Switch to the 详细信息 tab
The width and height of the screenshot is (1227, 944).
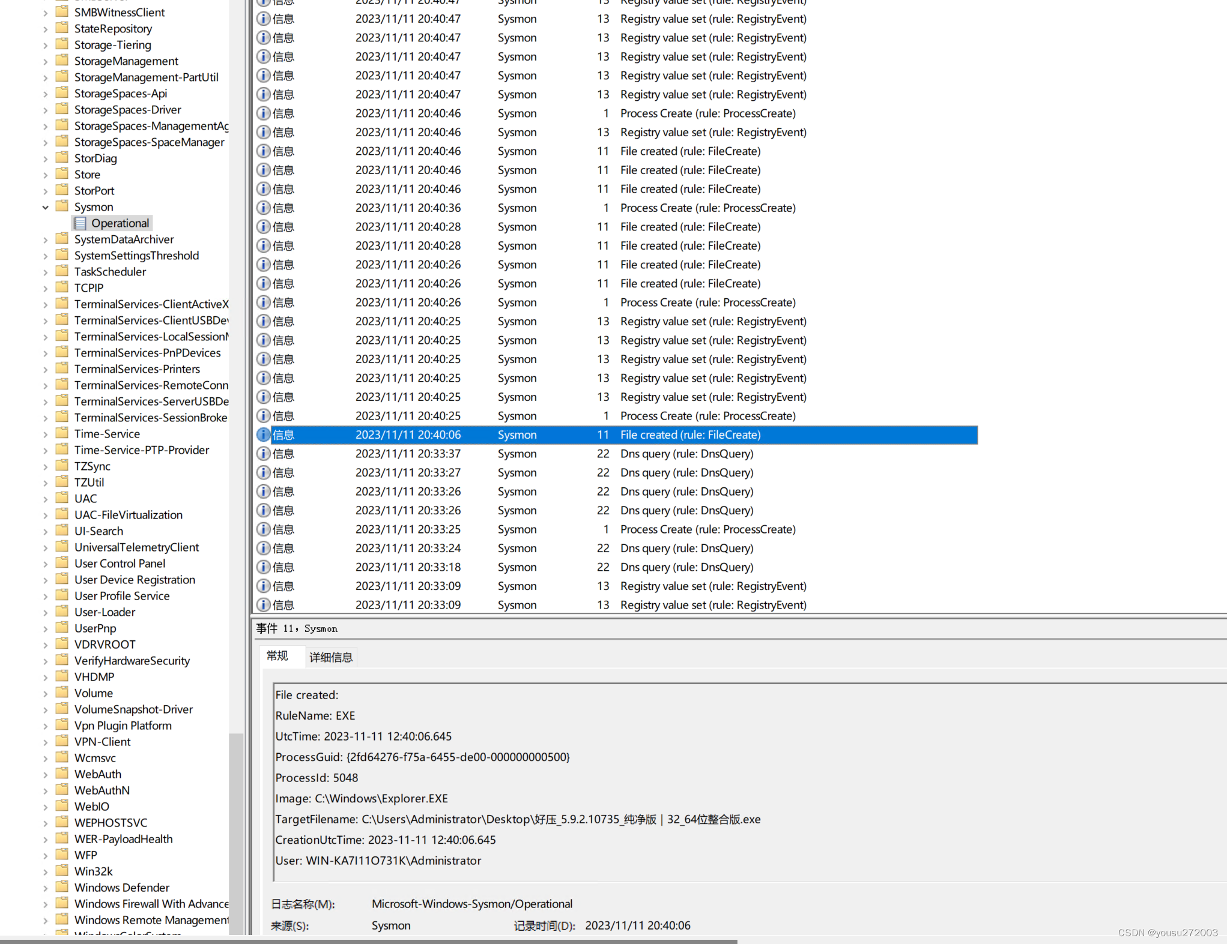coord(331,657)
